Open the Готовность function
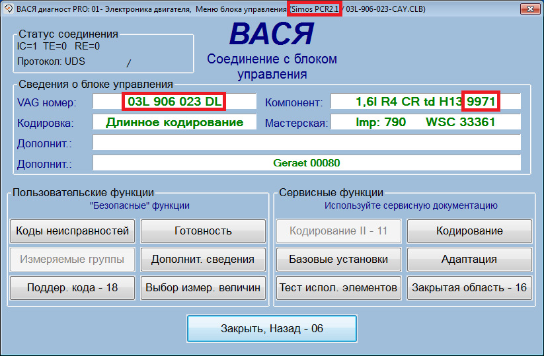This screenshot has height=356, width=544. (x=203, y=231)
